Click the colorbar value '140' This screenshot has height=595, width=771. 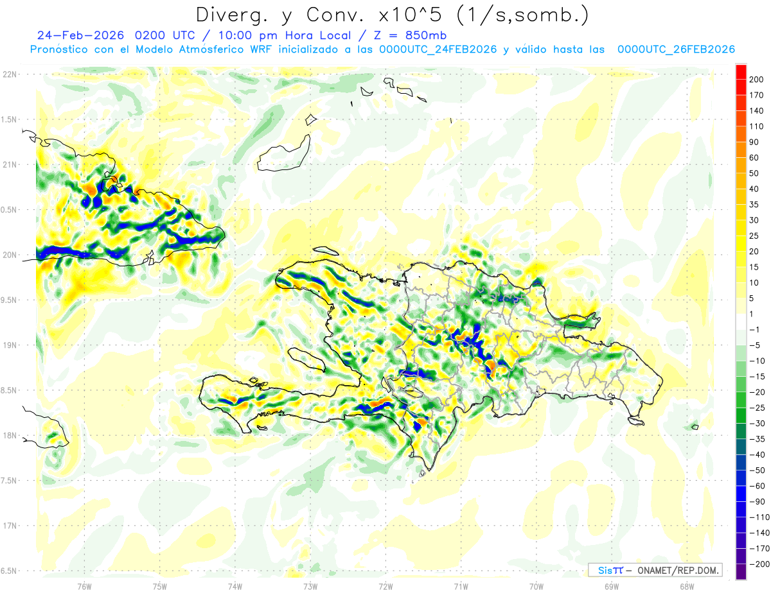[x=758, y=111]
